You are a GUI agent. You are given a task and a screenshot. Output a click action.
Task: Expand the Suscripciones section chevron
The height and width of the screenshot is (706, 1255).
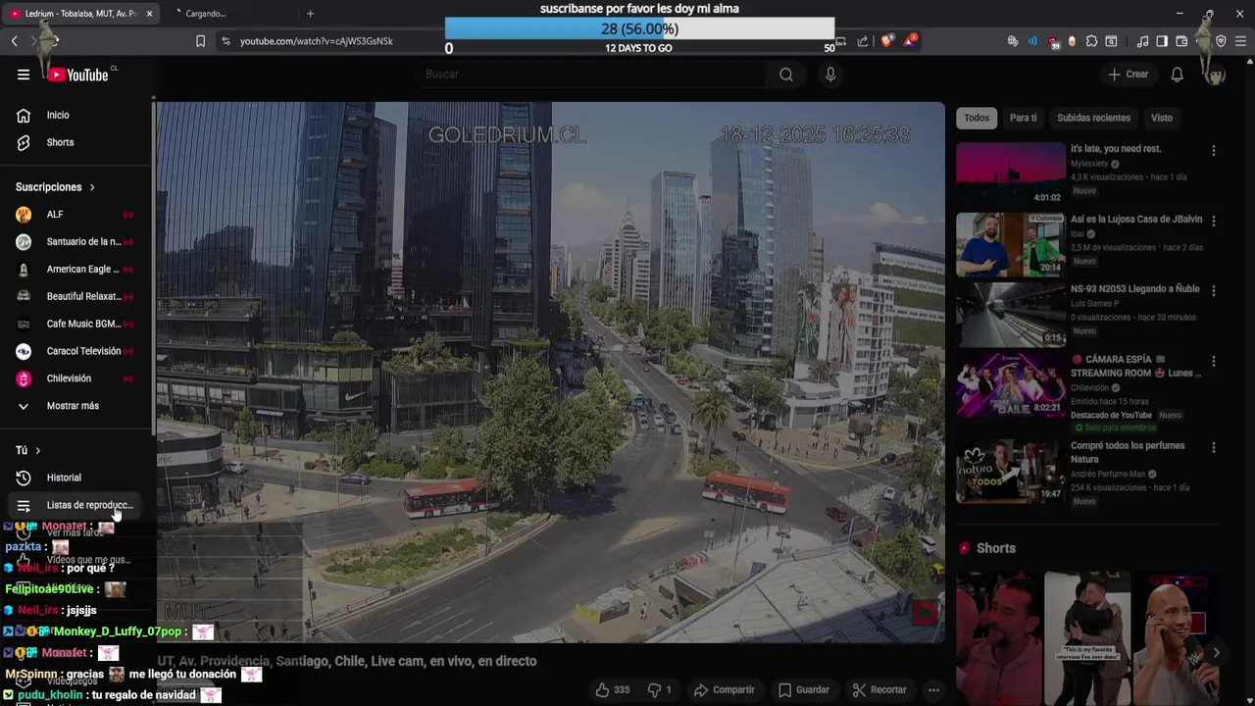click(x=92, y=187)
